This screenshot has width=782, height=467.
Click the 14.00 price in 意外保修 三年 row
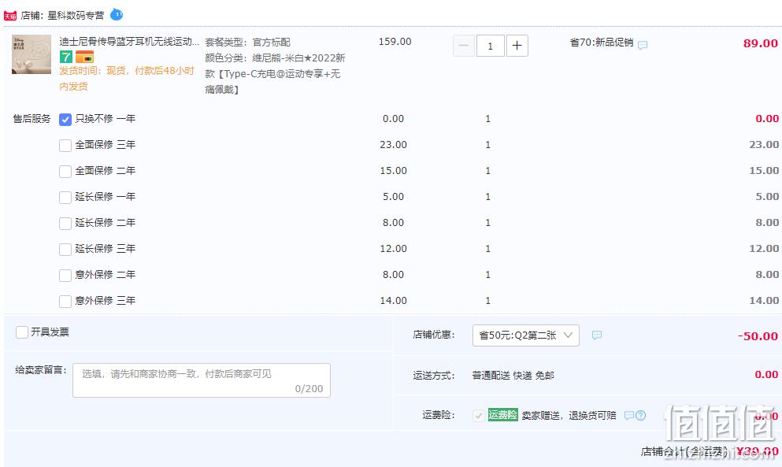[x=394, y=300]
